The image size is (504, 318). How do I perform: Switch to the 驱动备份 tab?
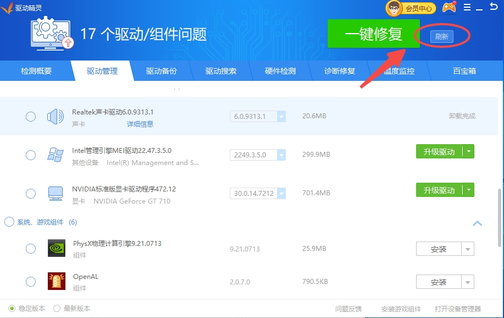click(x=162, y=71)
